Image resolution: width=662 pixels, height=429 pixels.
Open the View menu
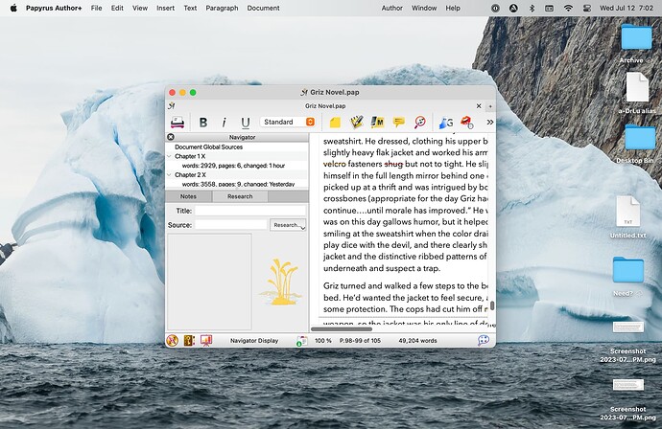pos(140,8)
